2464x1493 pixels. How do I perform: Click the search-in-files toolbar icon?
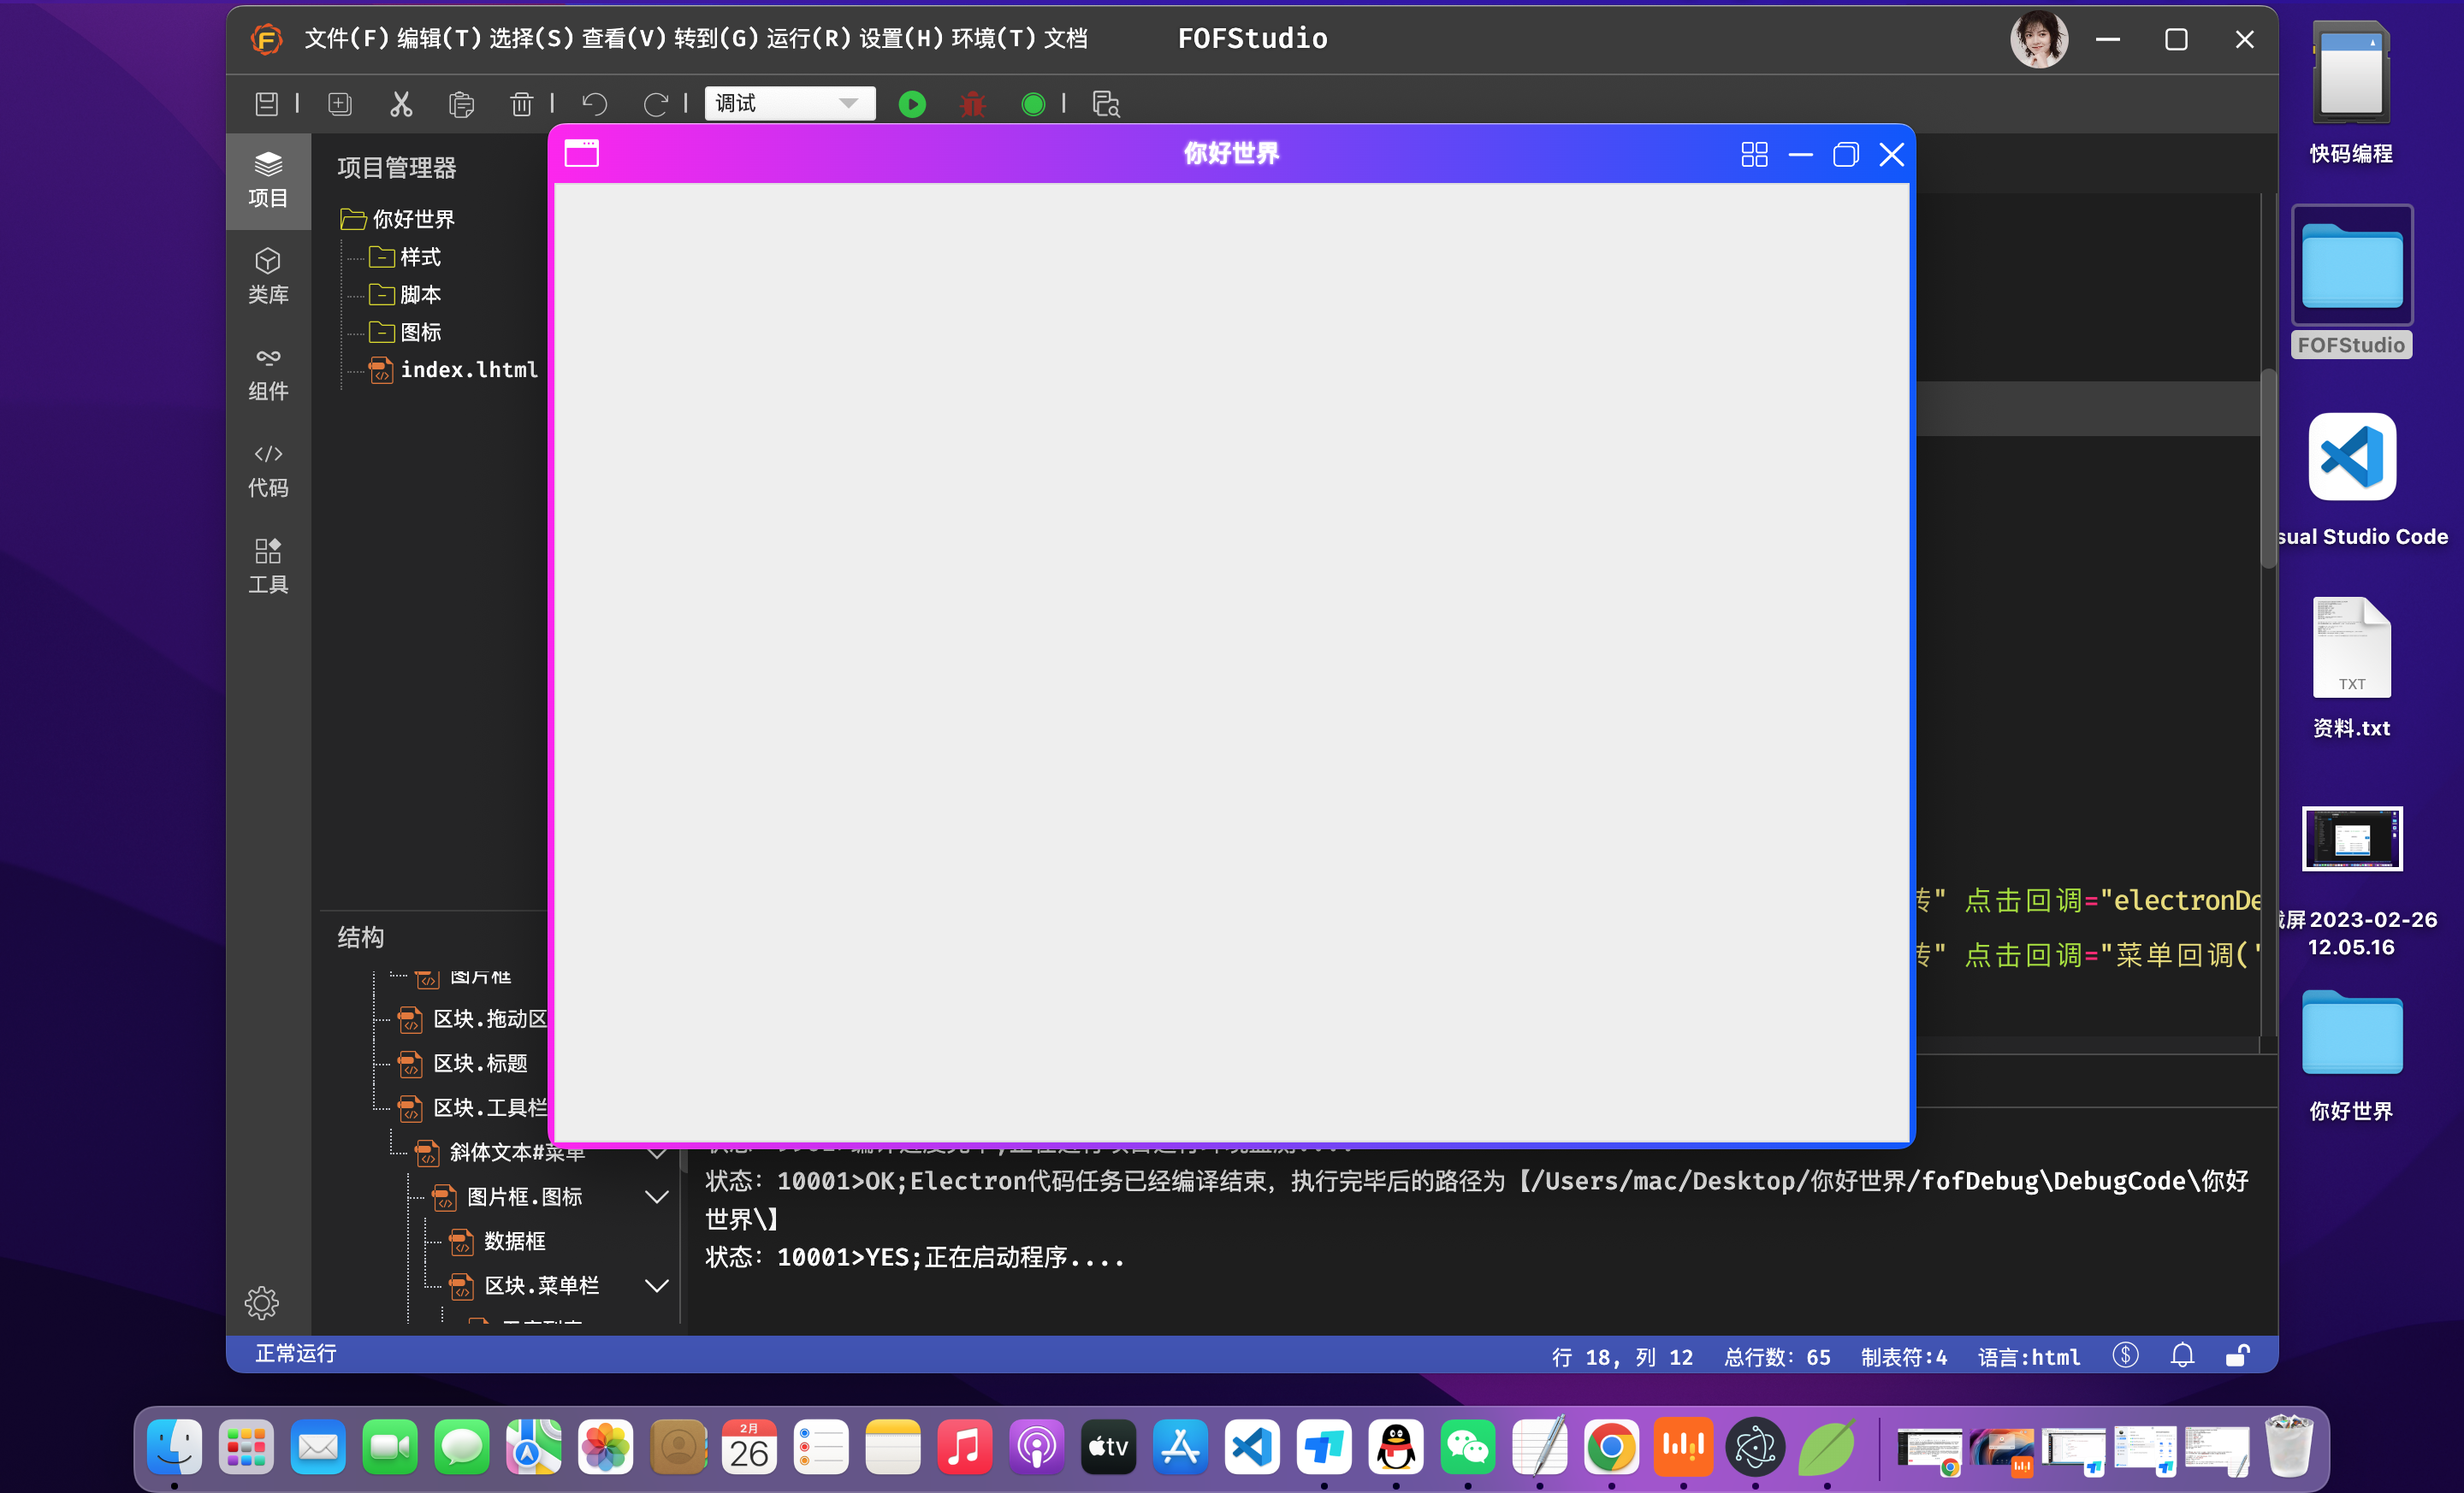point(1106,103)
